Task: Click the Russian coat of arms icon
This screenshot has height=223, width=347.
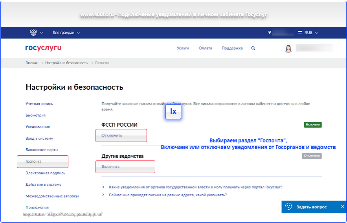Action: (x=33, y=33)
